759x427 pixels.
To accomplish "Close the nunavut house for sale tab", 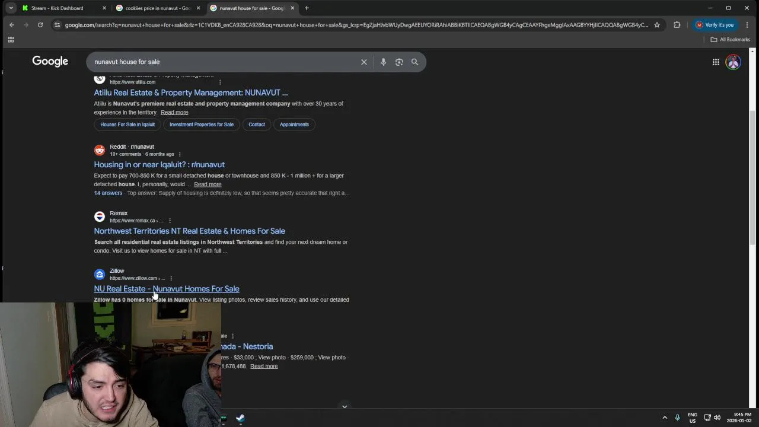I will click(x=292, y=8).
